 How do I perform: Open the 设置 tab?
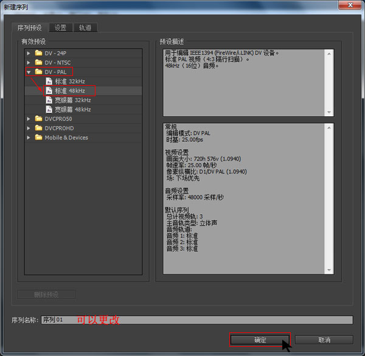[x=60, y=28]
